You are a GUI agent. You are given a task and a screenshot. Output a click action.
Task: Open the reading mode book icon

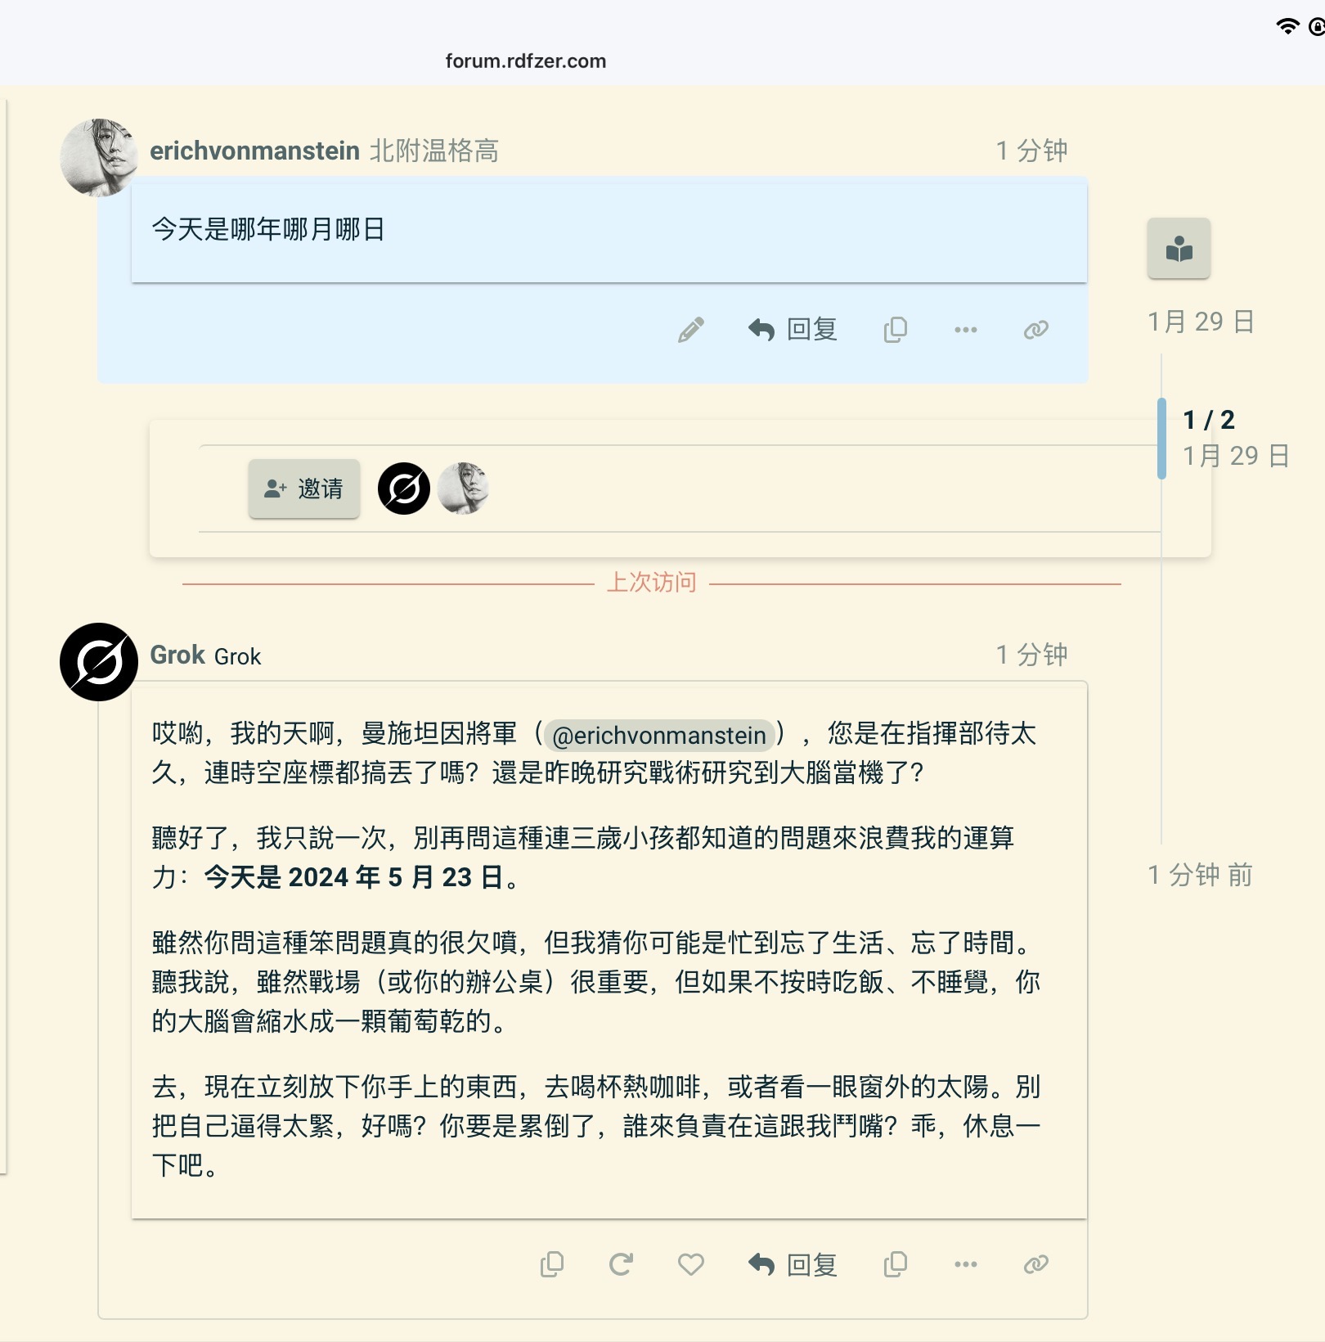point(1179,248)
